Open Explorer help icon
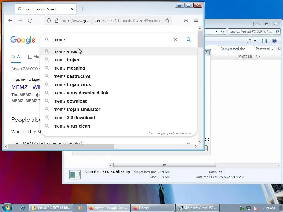The image size is (283, 212). pyautogui.click(x=274, y=41)
